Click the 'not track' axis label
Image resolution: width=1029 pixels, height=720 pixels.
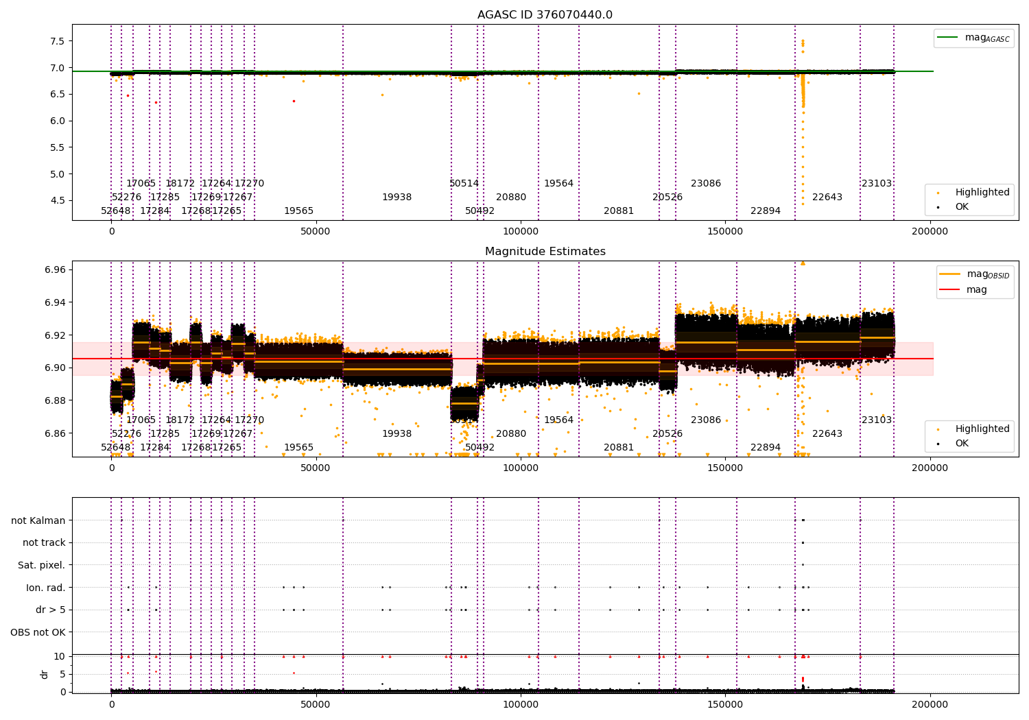(x=44, y=542)
